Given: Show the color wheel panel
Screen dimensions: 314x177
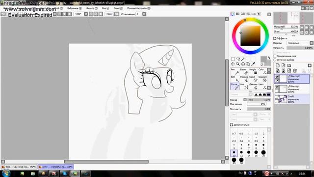Looking at the screenshot, I should coord(232,14).
